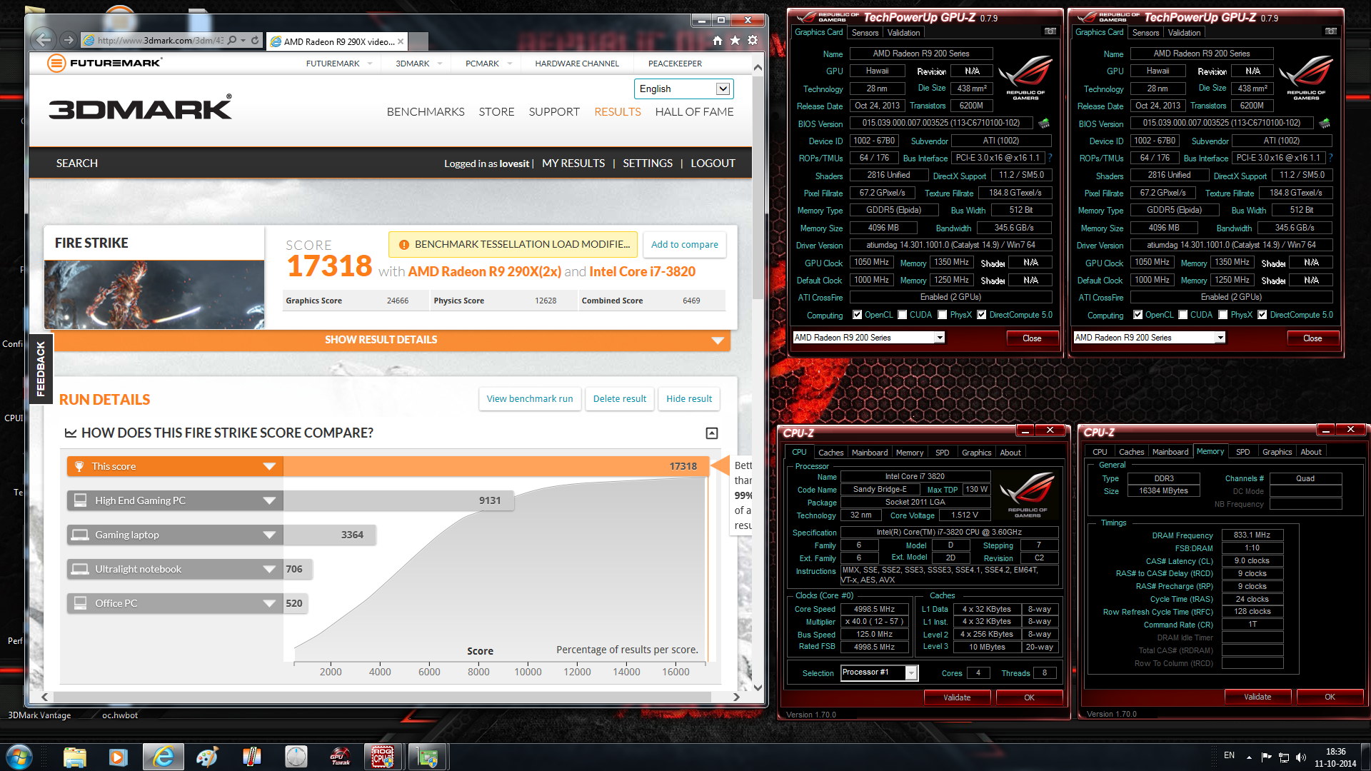This screenshot has height=771, width=1371.
Task: Open BENCHMARKS menu on 3DMark site
Action: (x=426, y=112)
